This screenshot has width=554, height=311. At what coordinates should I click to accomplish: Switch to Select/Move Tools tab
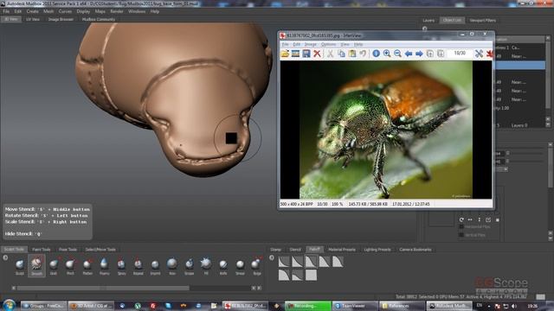click(100, 250)
